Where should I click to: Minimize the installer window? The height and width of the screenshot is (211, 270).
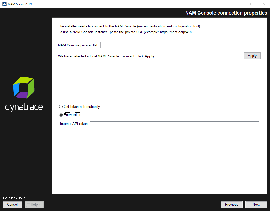[240, 4]
